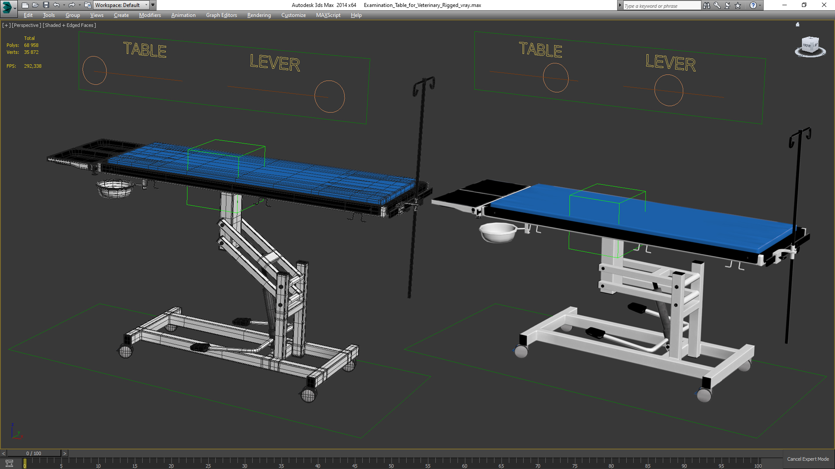The height and width of the screenshot is (469, 835).
Task: Open the Graph Editors menu
Action: coord(221,15)
